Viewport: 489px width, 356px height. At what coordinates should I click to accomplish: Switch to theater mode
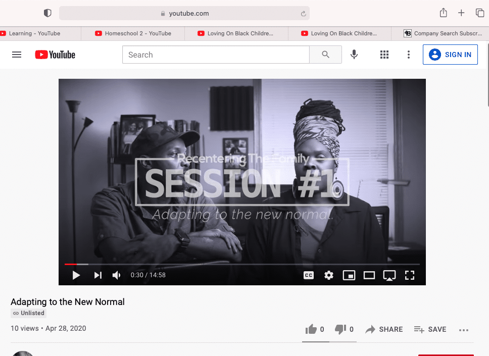(x=369, y=275)
